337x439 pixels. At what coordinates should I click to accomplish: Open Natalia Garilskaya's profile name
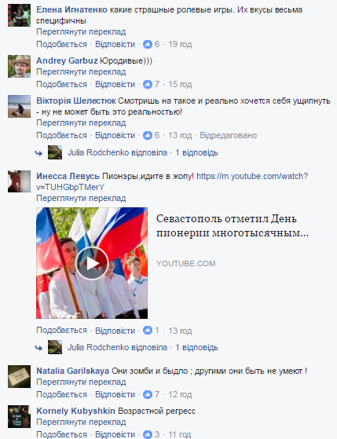[73, 371]
